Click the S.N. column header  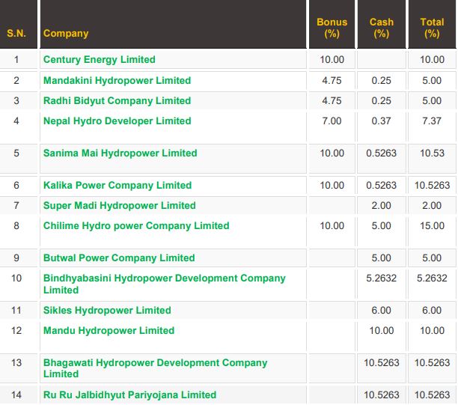point(16,33)
